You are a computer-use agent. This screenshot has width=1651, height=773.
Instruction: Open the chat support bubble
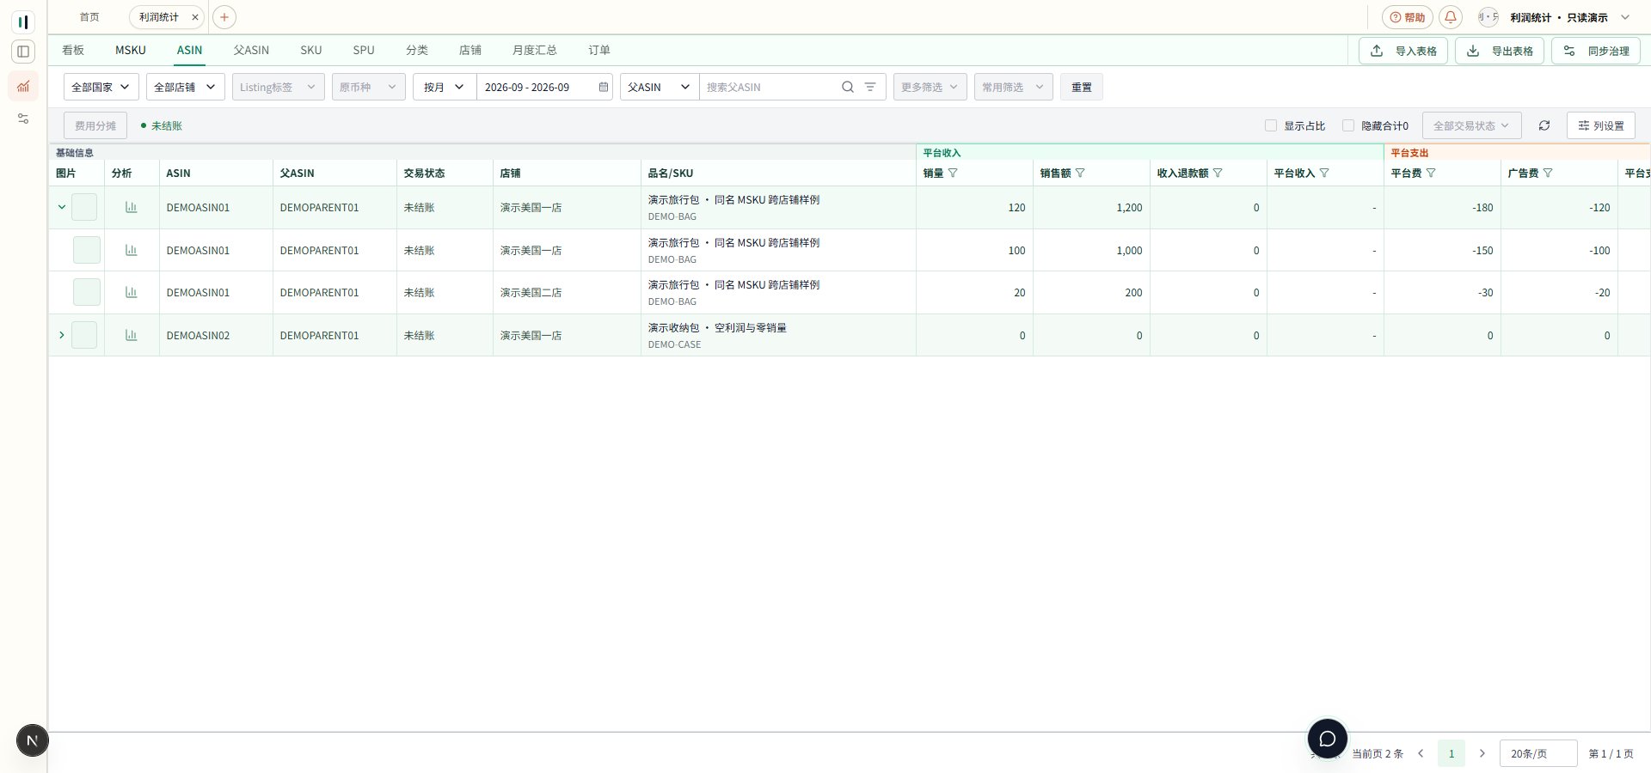(x=1328, y=739)
